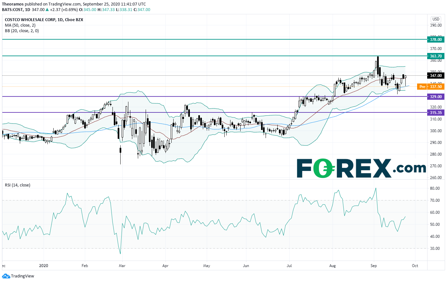
Task: Click the 300.00 price axis label
Action: pos(435,131)
